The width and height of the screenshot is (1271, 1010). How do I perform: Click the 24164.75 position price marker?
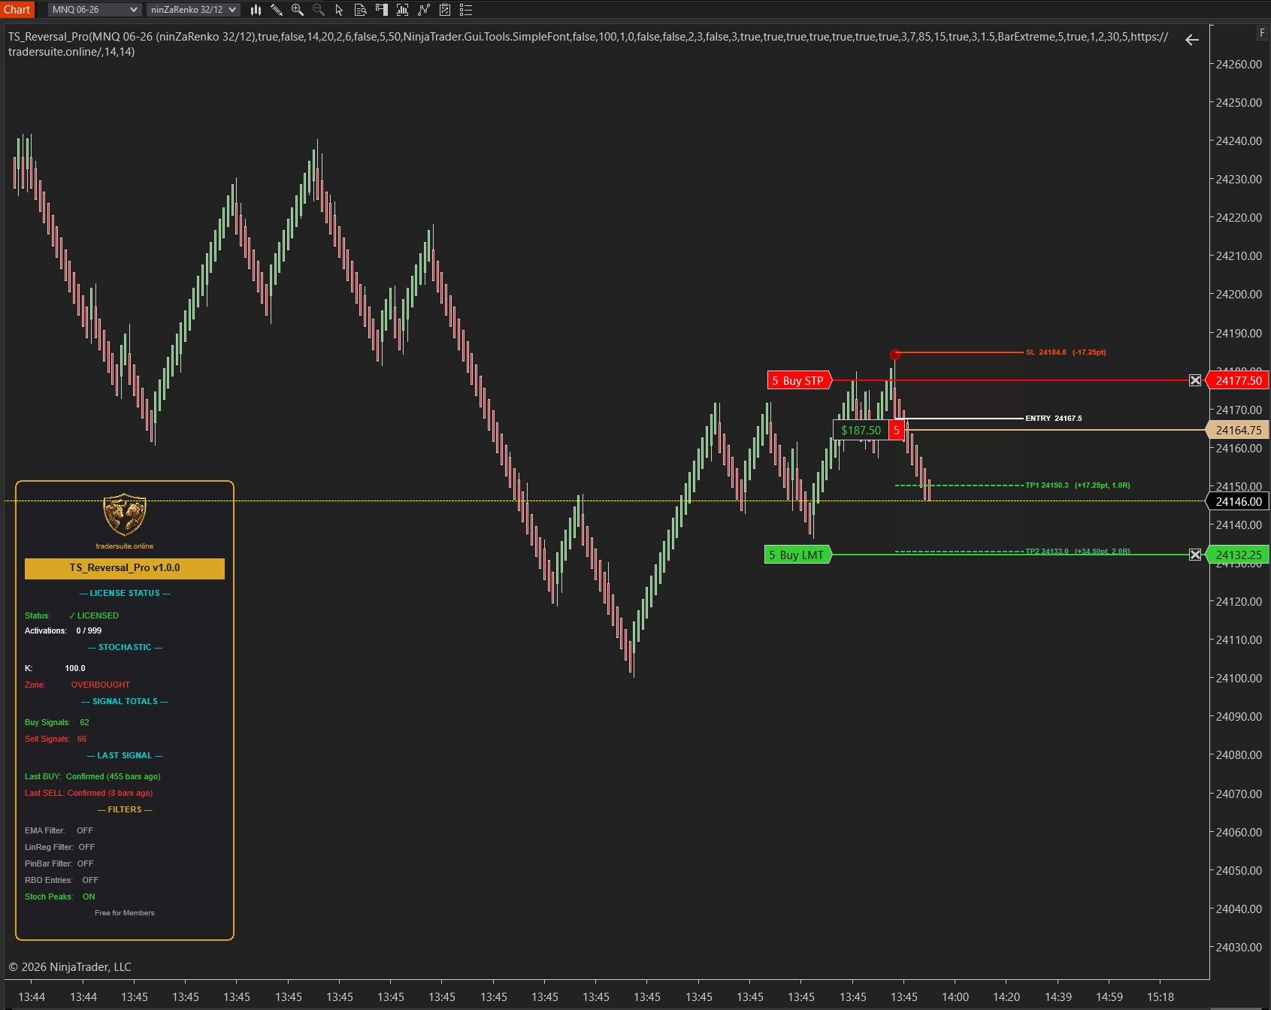tap(1237, 430)
